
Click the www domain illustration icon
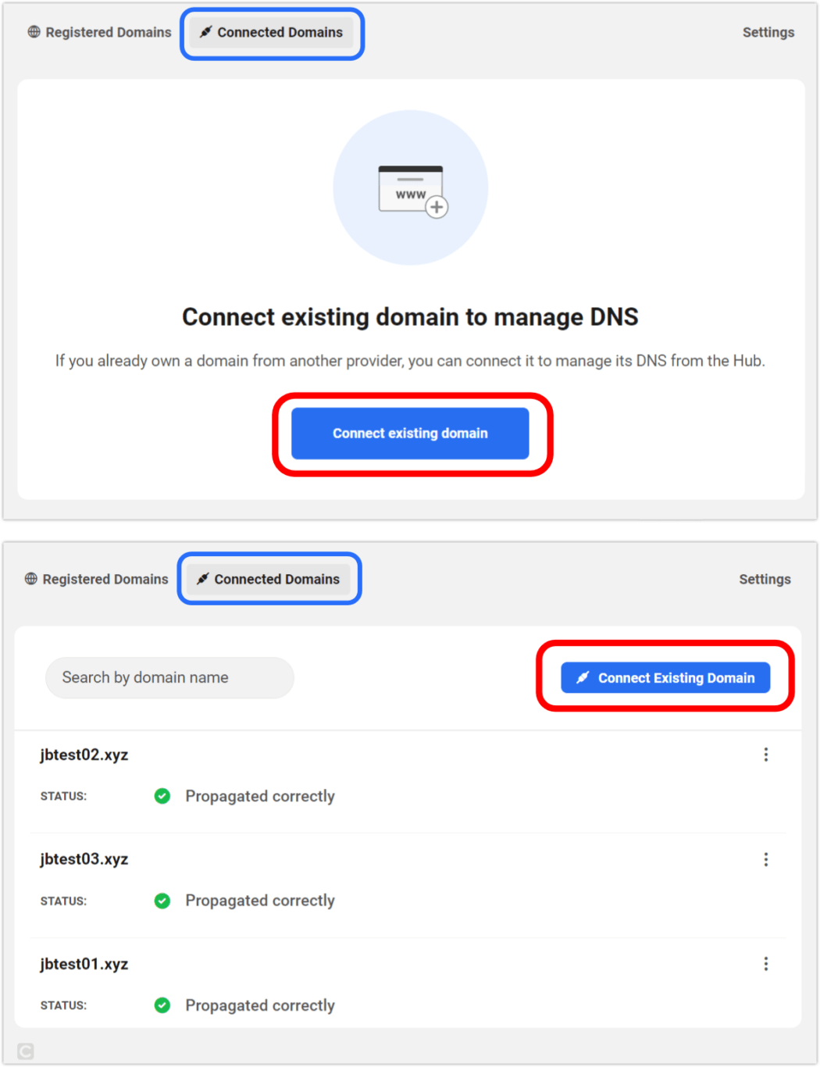point(410,187)
